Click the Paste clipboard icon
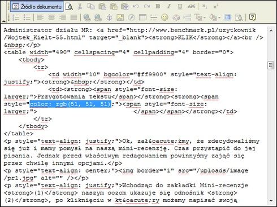This screenshot has height=207, width=277. [x=102, y=7]
